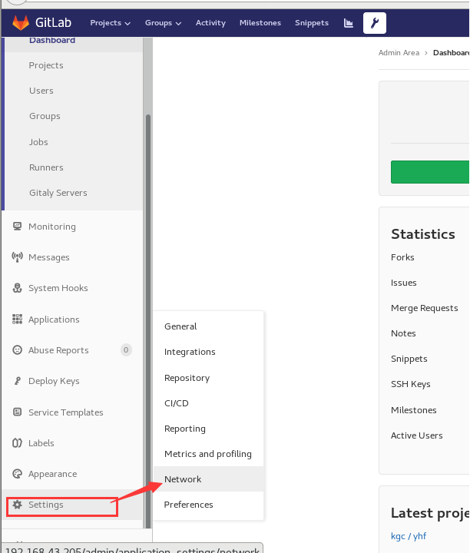Click Admin Area breadcrumb link
Screen dimensions: 470x553
point(399,52)
